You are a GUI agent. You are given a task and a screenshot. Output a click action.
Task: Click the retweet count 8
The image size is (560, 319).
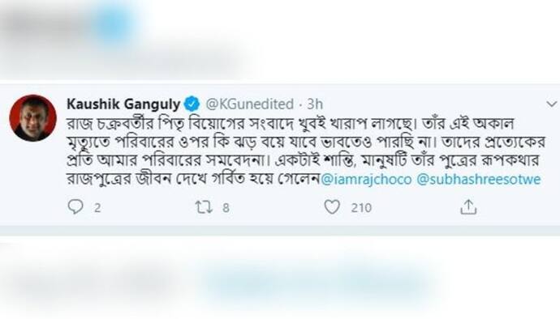[x=226, y=208]
